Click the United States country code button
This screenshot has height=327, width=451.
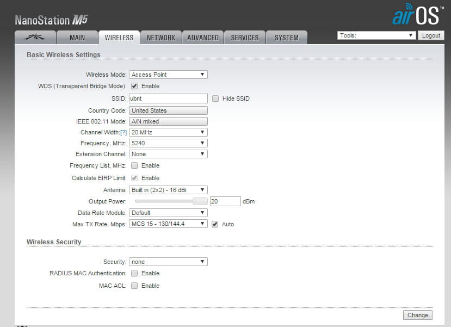pyautogui.click(x=168, y=110)
